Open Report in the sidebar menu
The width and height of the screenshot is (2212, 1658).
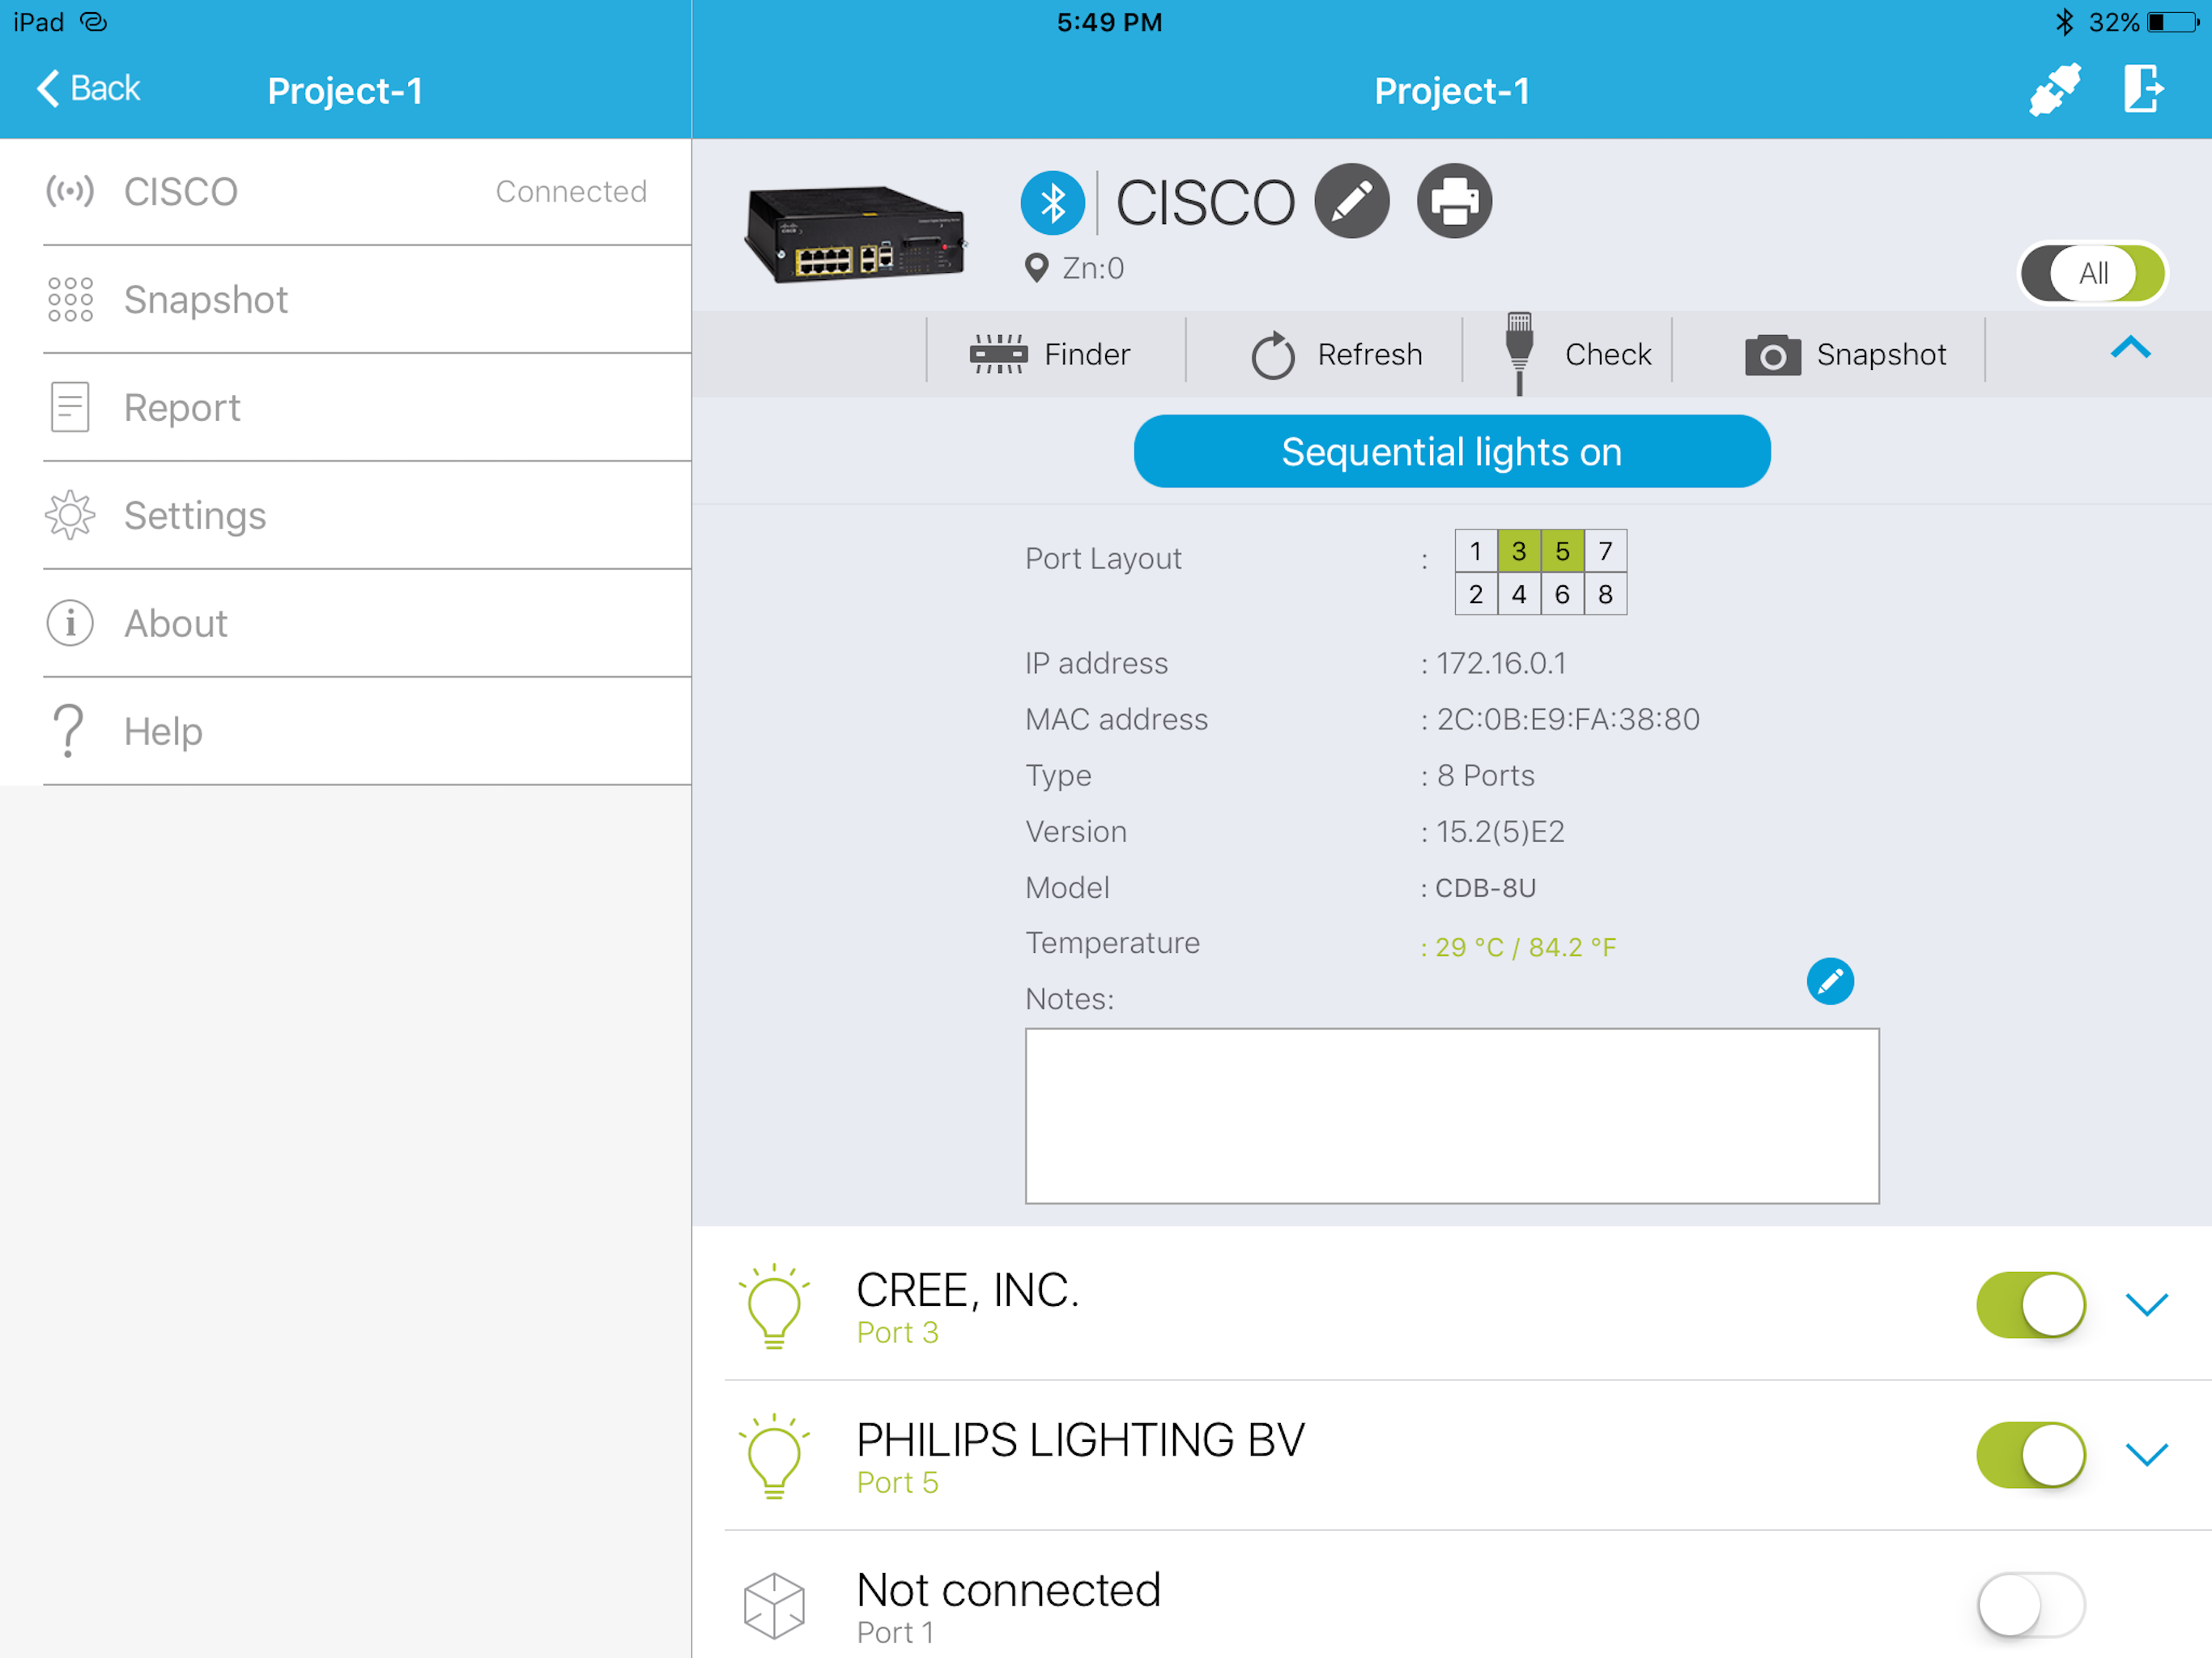[182, 408]
